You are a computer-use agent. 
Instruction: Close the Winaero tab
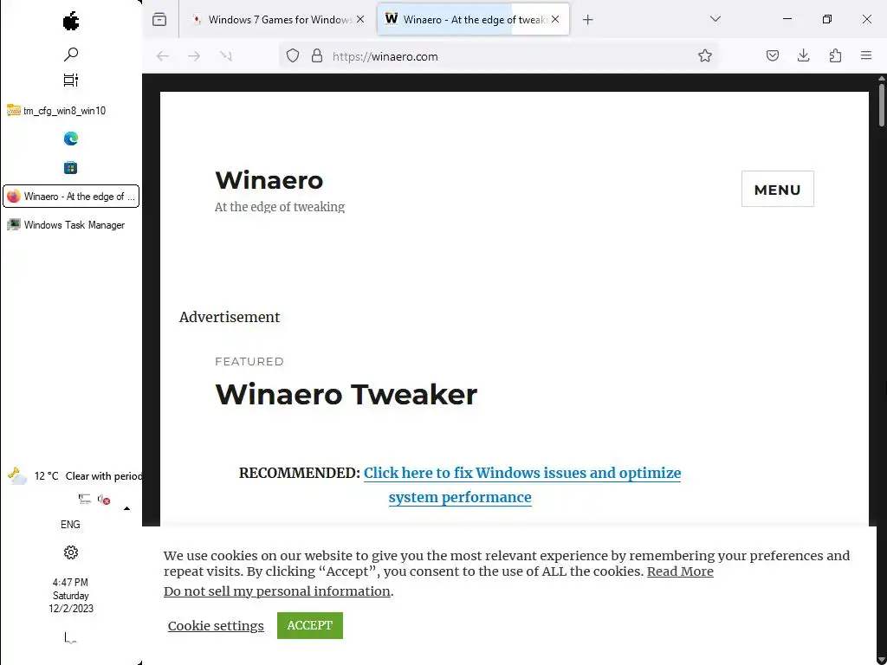click(x=555, y=20)
